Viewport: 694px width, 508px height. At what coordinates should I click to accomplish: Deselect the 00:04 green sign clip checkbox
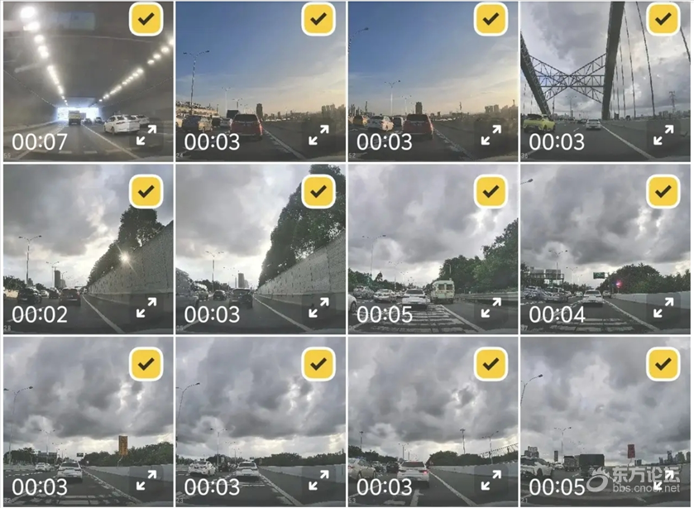pyautogui.click(x=663, y=191)
